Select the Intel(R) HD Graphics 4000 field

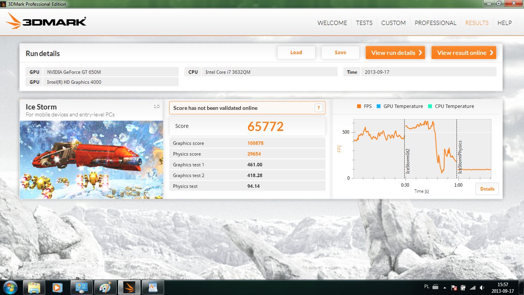point(111,82)
